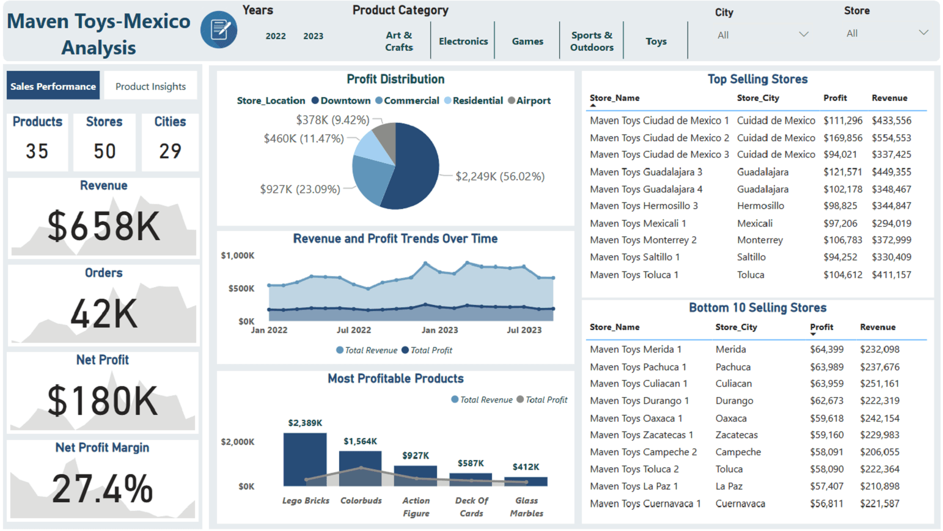
Task: Select the Glass Marbles revenue bar
Action: coord(526,482)
